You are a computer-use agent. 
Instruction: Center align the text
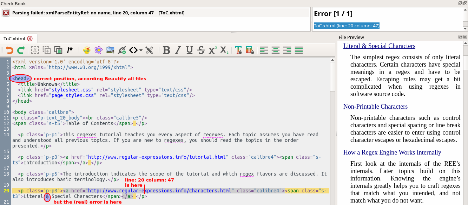[x=276, y=50]
